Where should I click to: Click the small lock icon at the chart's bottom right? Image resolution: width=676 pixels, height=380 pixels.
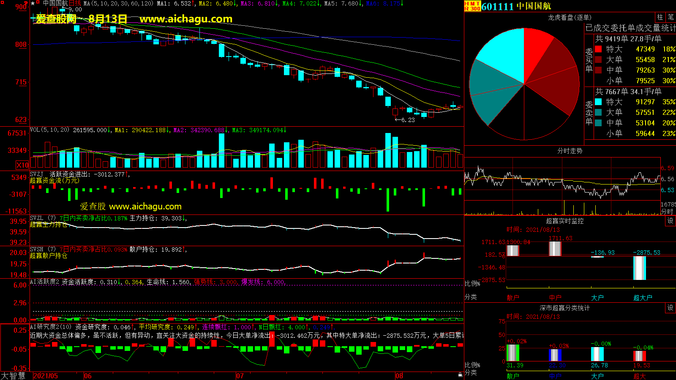460,375
